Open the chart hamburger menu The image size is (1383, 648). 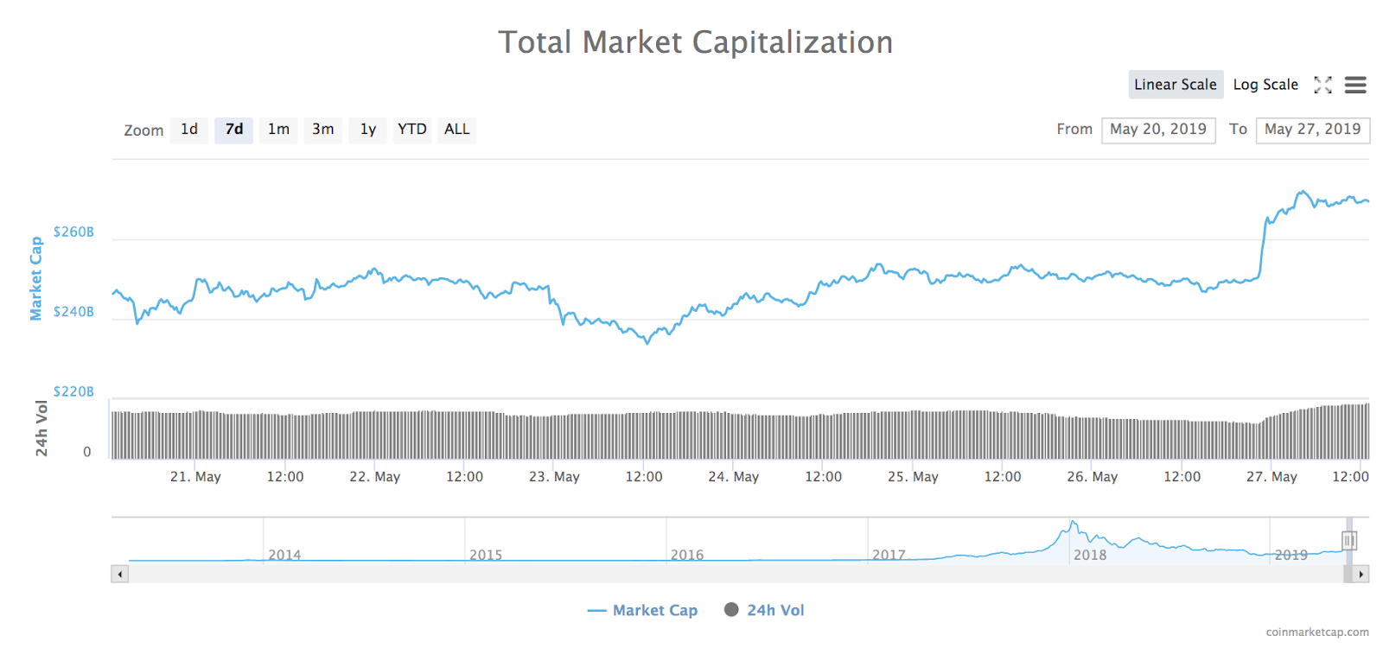point(1355,85)
